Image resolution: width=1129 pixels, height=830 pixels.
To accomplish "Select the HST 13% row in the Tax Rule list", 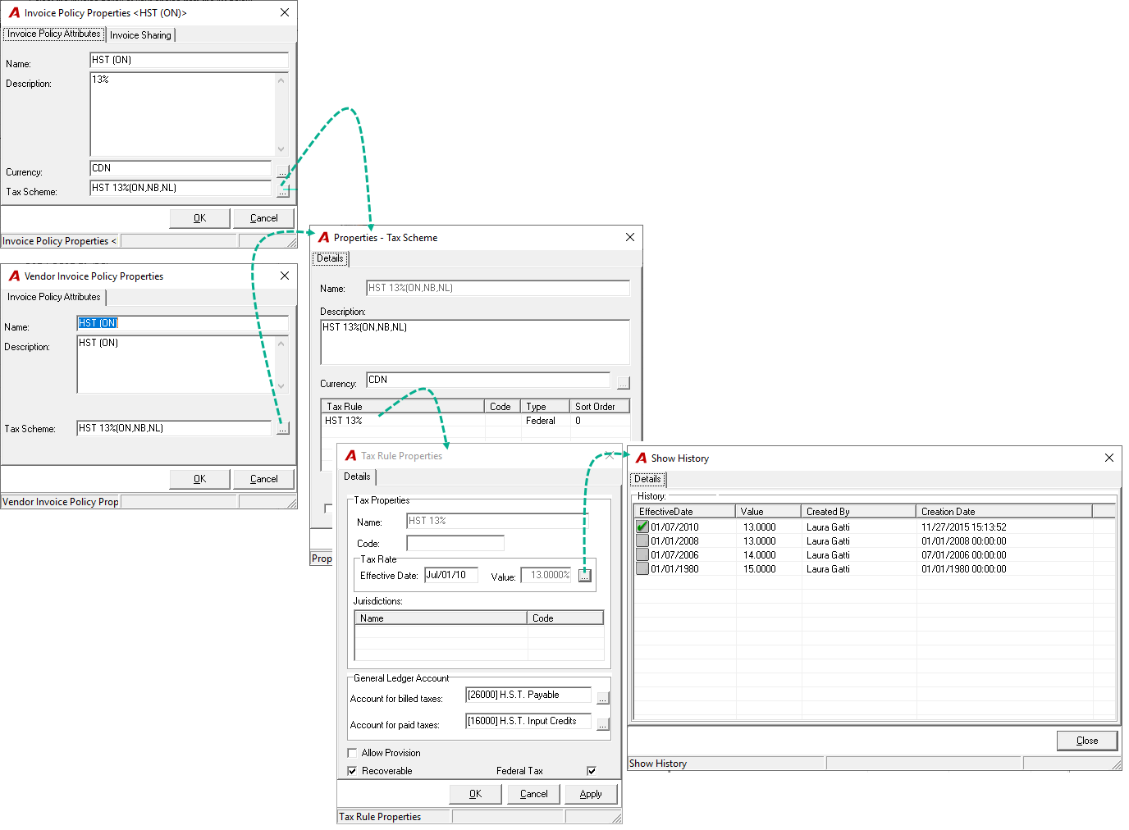I will [475, 421].
